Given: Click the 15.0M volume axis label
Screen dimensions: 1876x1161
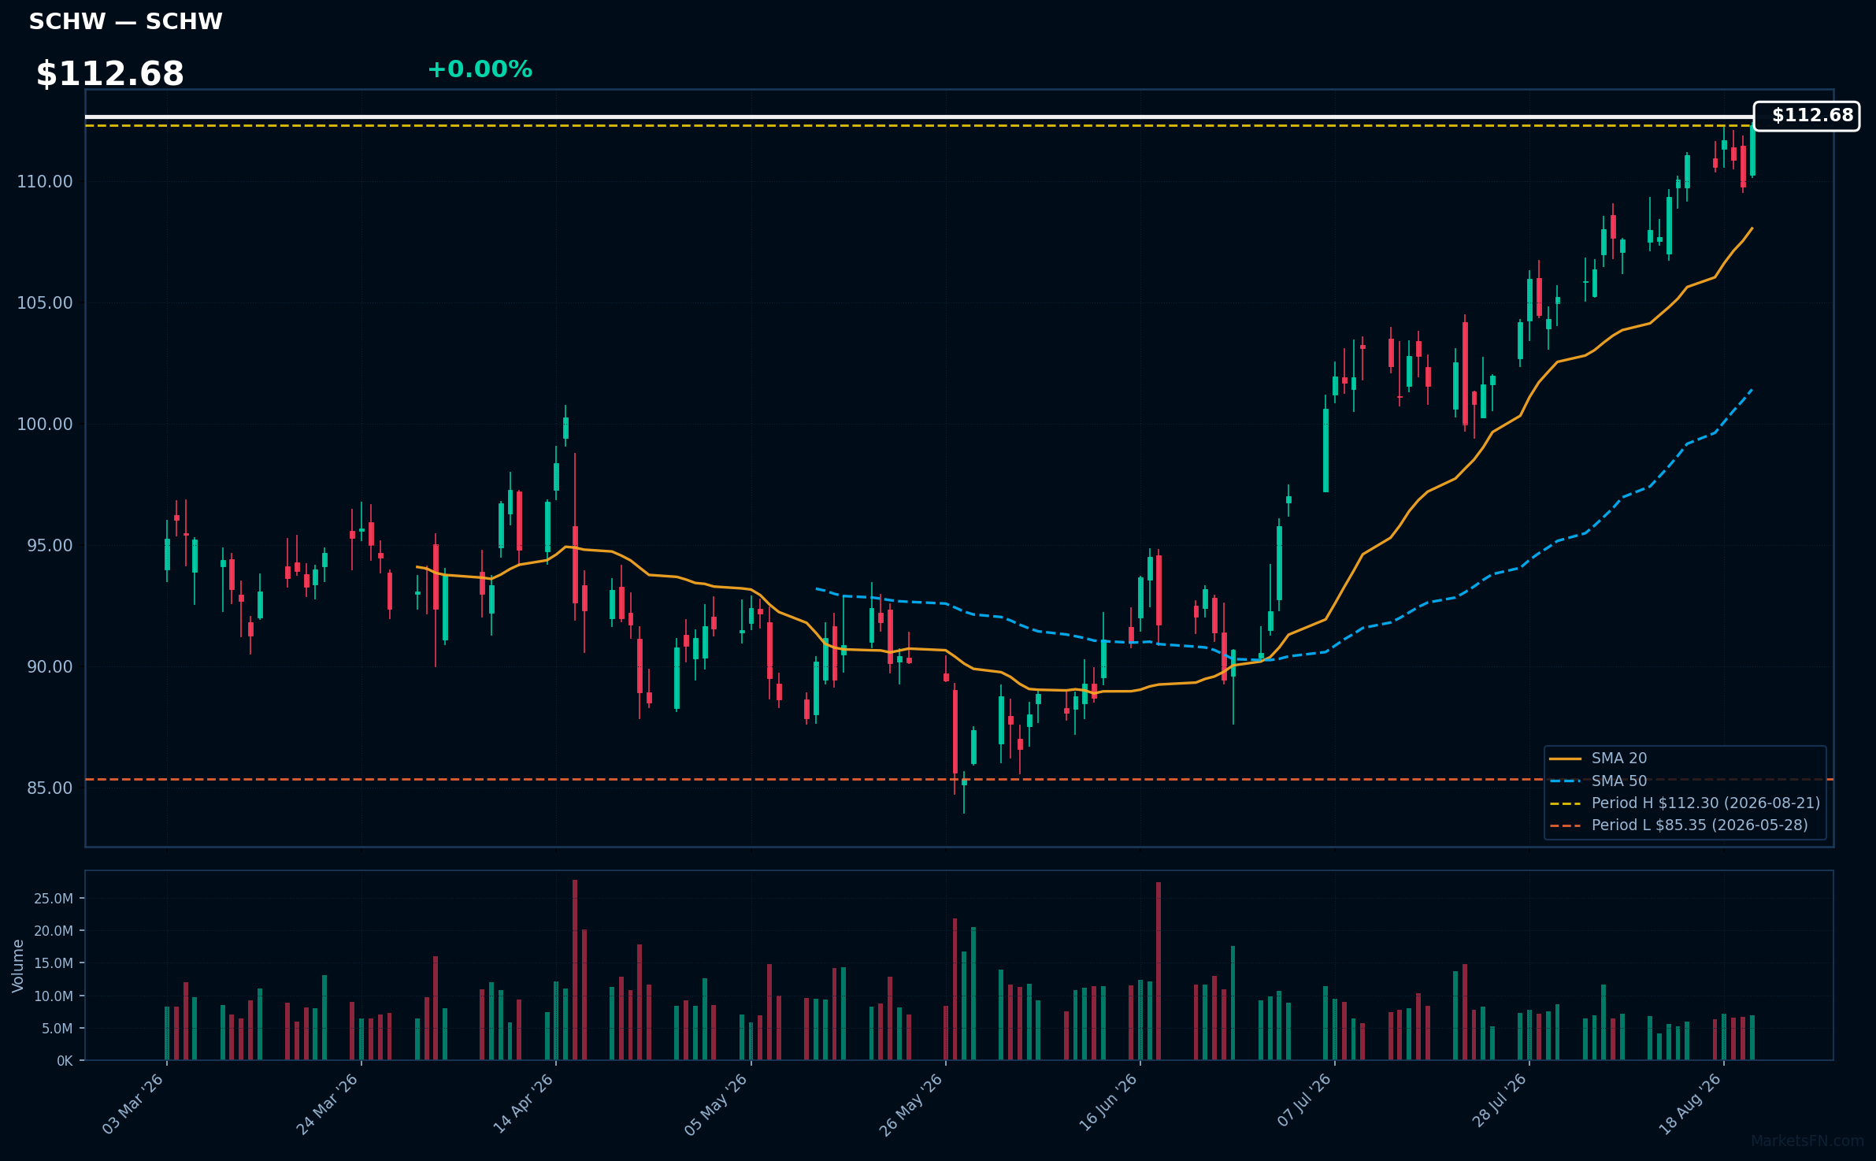Looking at the screenshot, I should (x=54, y=963).
